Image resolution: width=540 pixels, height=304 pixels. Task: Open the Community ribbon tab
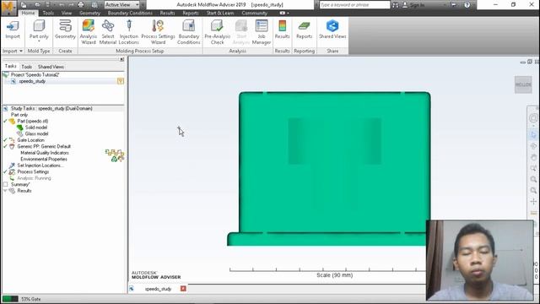pos(255,14)
